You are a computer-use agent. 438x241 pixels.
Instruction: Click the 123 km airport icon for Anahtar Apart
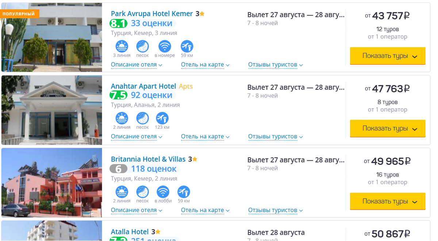[162, 118]
